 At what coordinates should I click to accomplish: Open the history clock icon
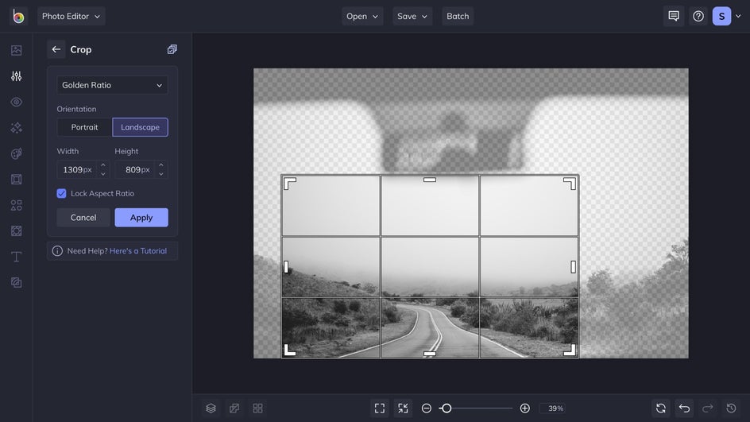(732, 408)
